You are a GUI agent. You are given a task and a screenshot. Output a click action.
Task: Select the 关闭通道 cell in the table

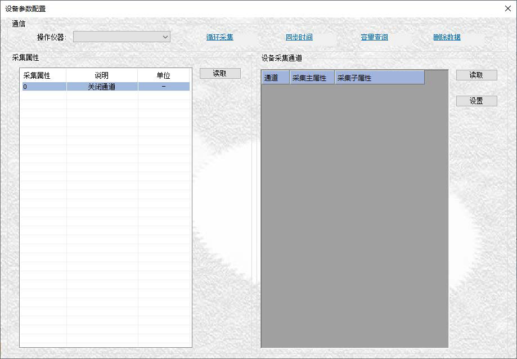[102, 87]
